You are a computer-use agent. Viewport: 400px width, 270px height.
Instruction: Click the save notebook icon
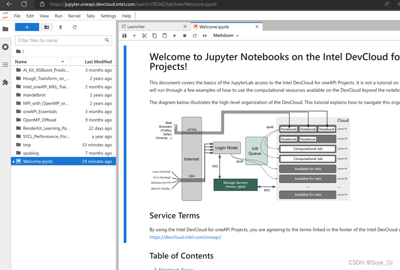coord(124,36)
